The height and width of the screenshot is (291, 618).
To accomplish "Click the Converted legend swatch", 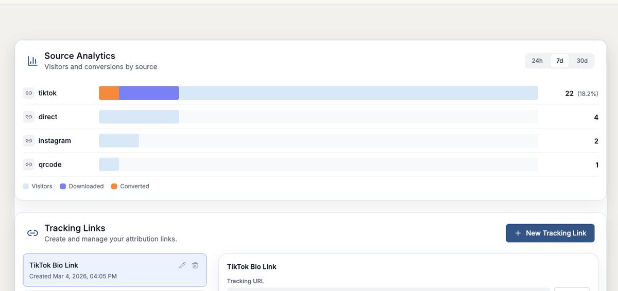I will [x=114, y=186].
